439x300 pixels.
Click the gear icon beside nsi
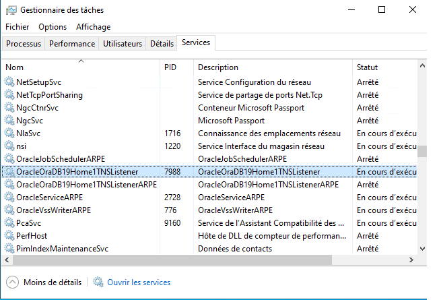click(9, 146)
